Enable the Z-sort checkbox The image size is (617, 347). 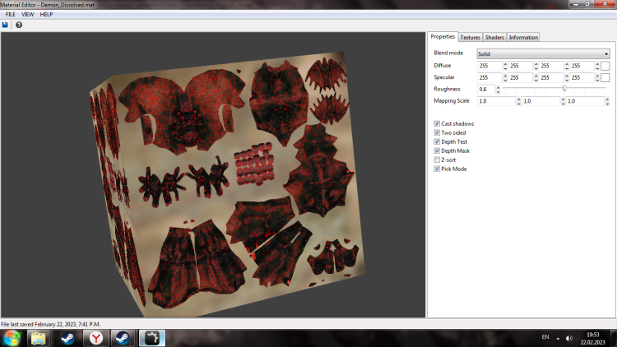point(437,160)
